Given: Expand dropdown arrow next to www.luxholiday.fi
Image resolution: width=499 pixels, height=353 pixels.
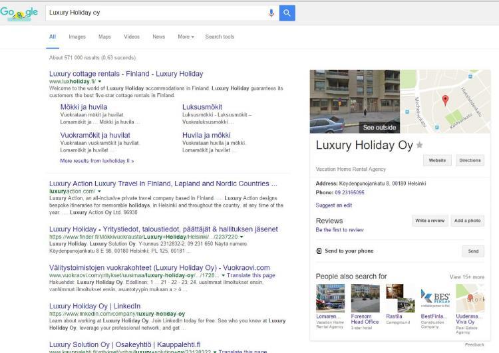Looking at the screenshot, I should click(100, 81).
